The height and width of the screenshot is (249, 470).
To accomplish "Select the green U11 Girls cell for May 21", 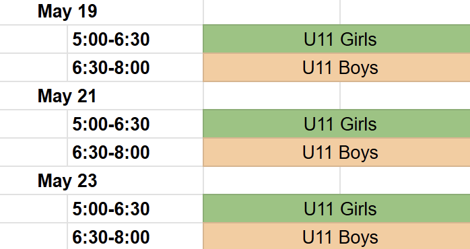I will click(x=337, y=124).
